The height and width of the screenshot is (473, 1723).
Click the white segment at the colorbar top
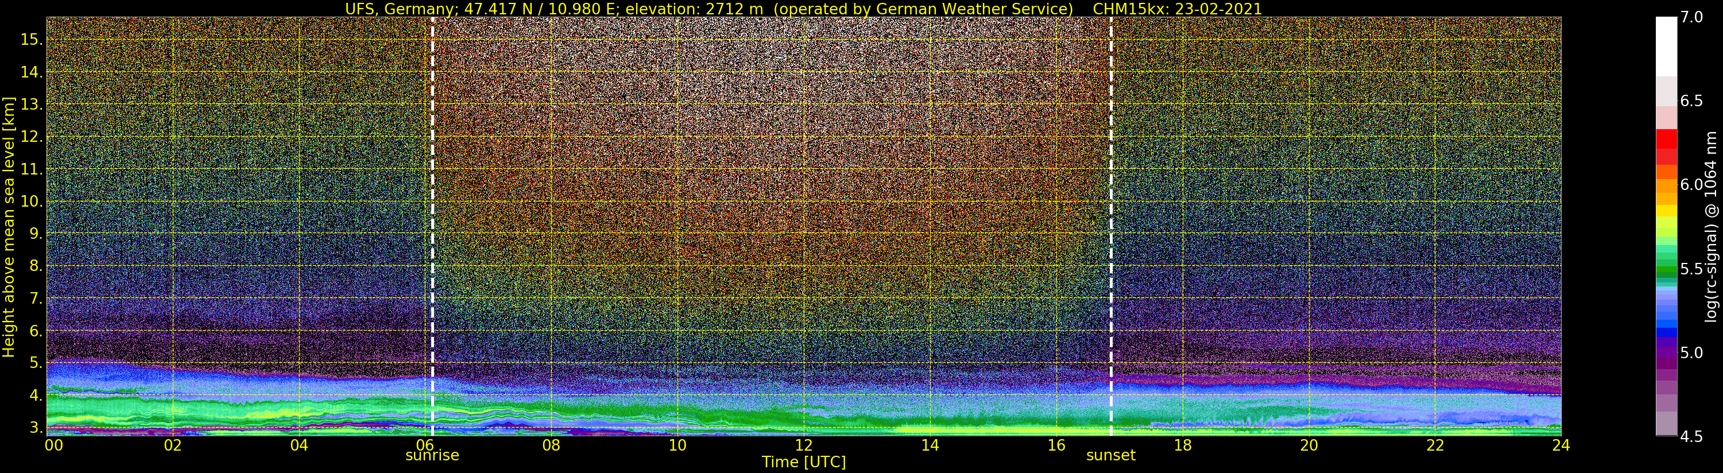pos(1666,46)
